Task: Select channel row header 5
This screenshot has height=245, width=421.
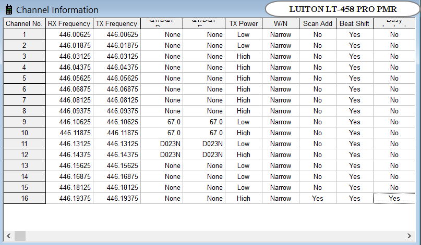Action: pyautogui.click(x=25, y=78)
